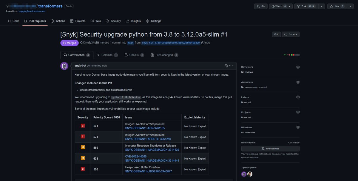Viewport: 358px width, 181px height.
Task: Open SNYK-DEBIAN11-IMAGEMAGICK-3314439 issue link
Action: (x=152, y=150)
